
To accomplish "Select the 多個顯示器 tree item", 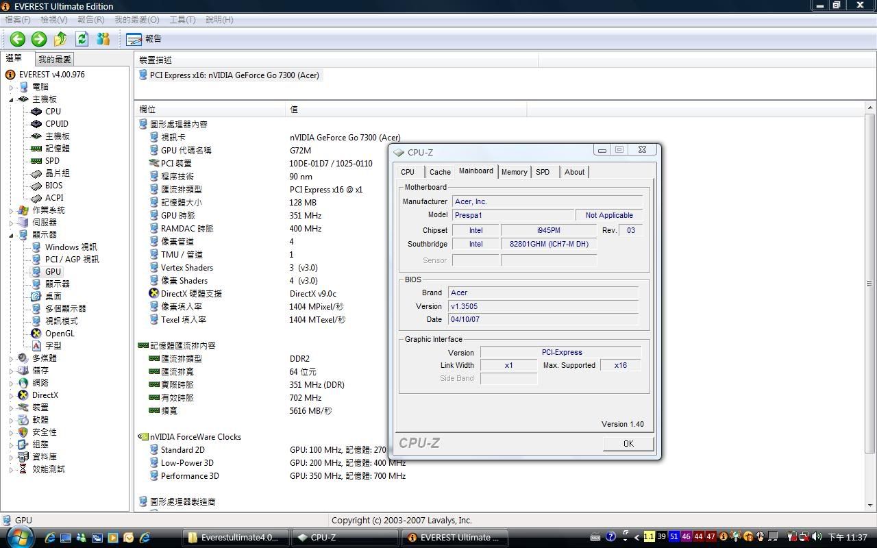I will click(66, 309).
